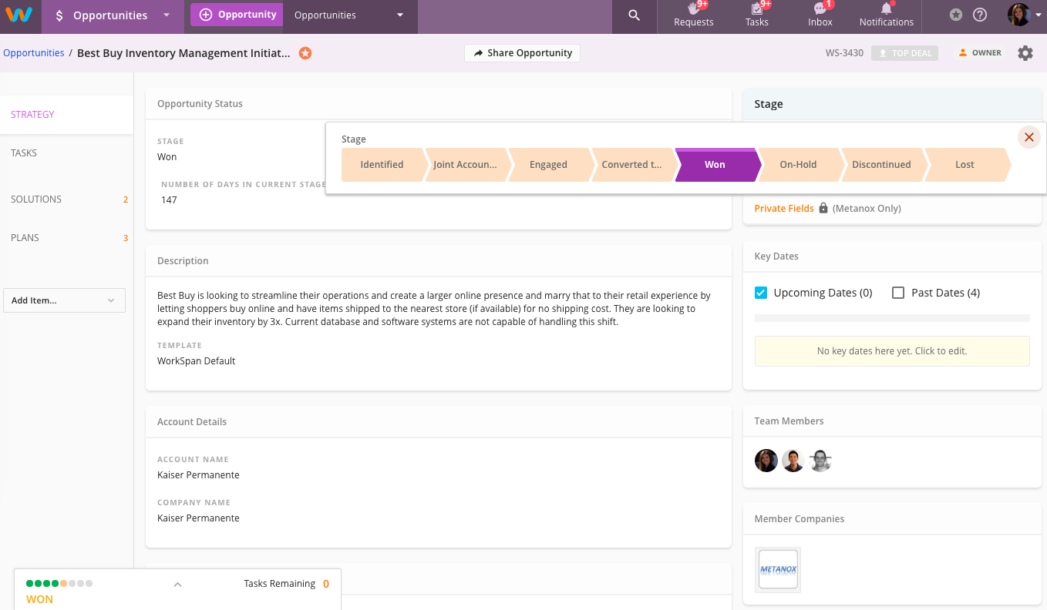This screenshot has height=610, width=1047.
Task: Switch to the TASKS section in the sidebar
Action: point(24,152)
